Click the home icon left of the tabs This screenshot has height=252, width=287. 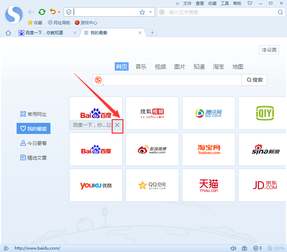tap(8, 33)
